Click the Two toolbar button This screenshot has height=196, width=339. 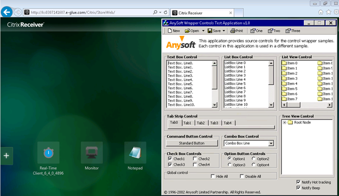point(274,31)
